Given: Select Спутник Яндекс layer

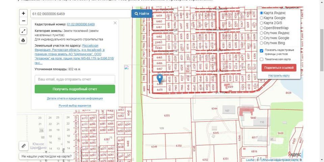Looking at the screenshot, I should (261, 33).
